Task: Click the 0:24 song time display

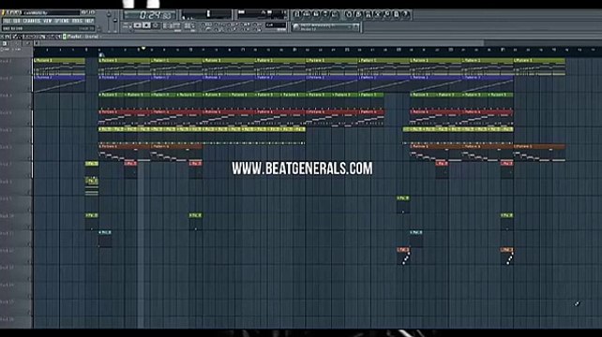Action: coord(150,15)
